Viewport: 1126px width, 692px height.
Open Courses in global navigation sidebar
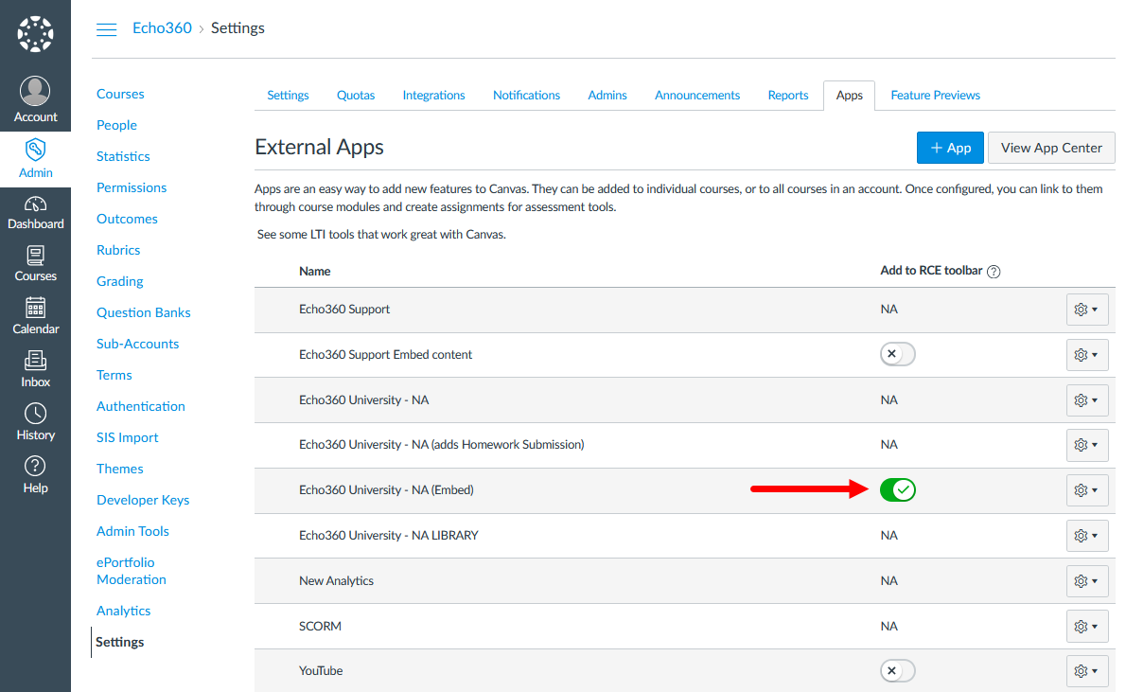coord(35,264)
